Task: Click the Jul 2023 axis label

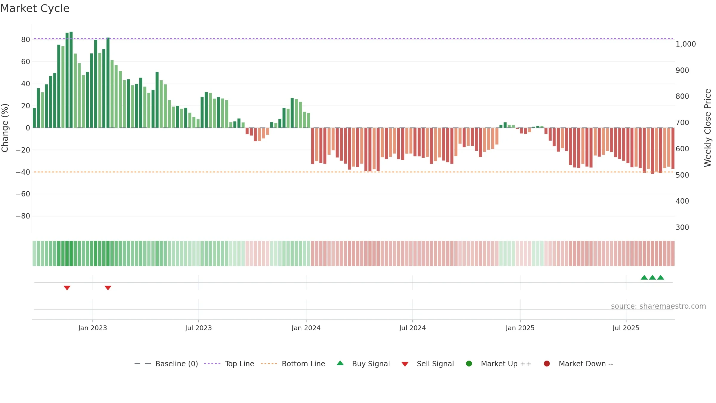Action: (x=198, y=328)
